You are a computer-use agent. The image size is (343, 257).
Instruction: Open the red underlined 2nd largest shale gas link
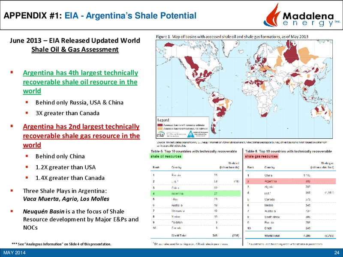coord(81,136)
